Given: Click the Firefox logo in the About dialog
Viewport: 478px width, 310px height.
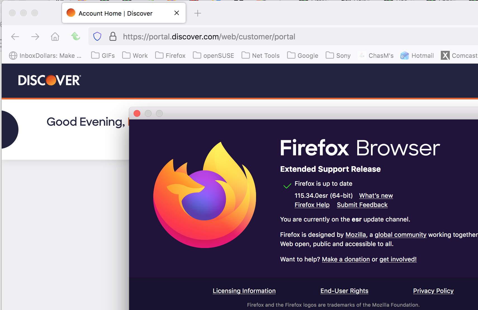Looking at the screenshot, I should coord(205,195).
